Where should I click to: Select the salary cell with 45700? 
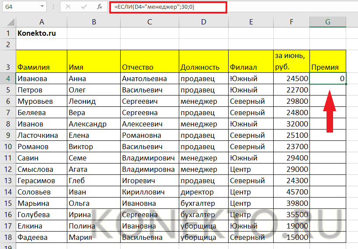[x=290, y=192]
